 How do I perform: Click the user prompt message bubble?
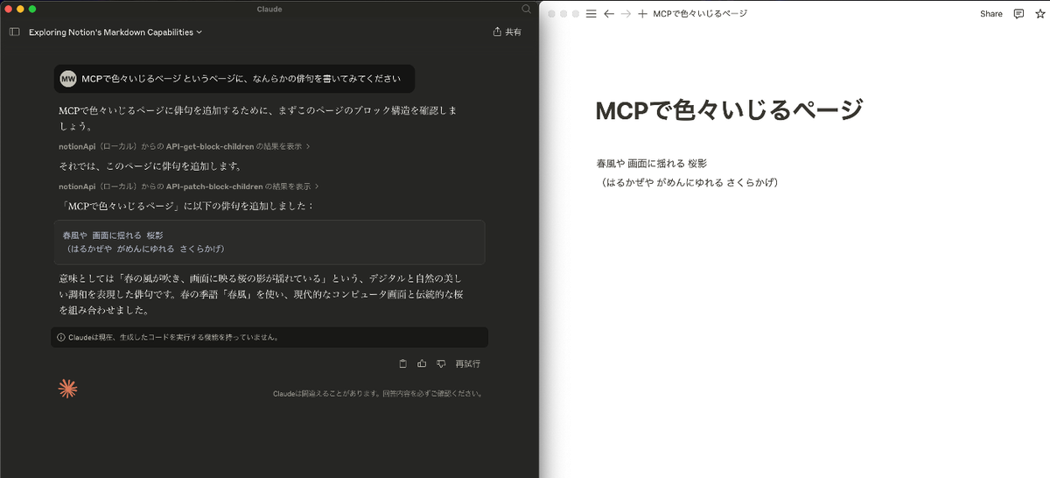click(x=234, y=79)
